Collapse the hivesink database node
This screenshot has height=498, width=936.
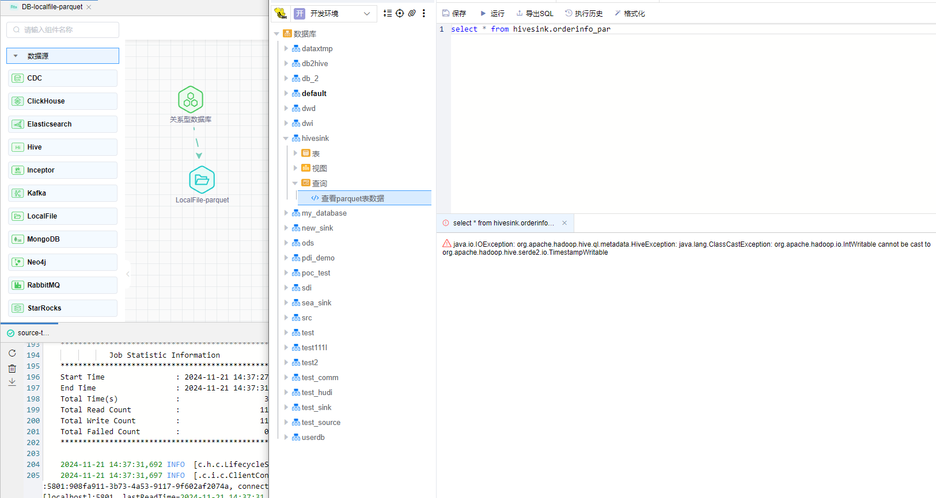point(286,139)
